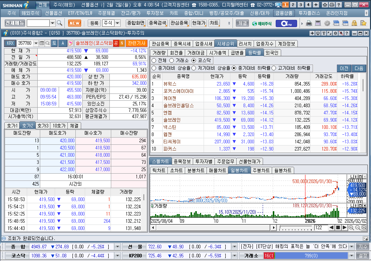Click the chart stop playback button

(338, 227)
